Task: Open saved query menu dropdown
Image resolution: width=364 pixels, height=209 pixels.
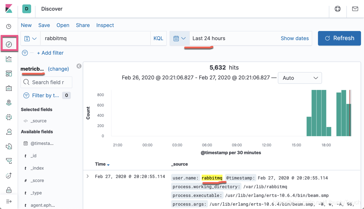Action: 31,39
